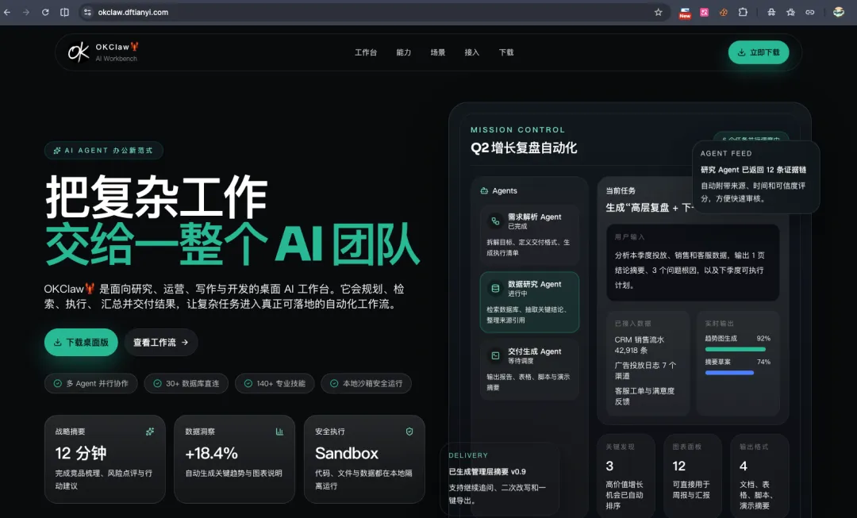Open the browser side panel
The width and height of the screenshot is (857, 518).
(64, 12)
